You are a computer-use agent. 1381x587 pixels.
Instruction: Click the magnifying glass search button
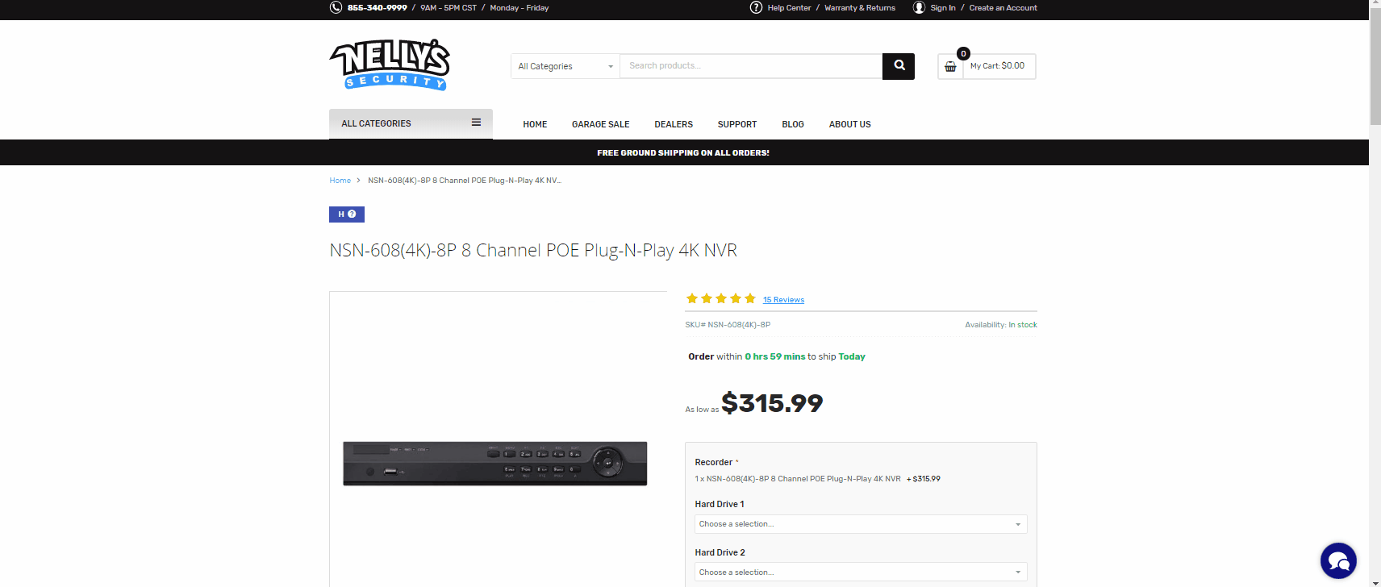pos(899,66)
